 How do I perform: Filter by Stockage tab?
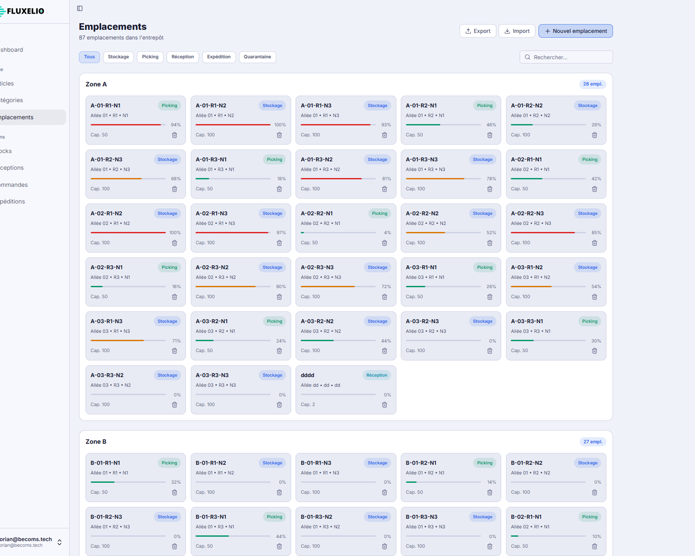(x=118, y=57)
